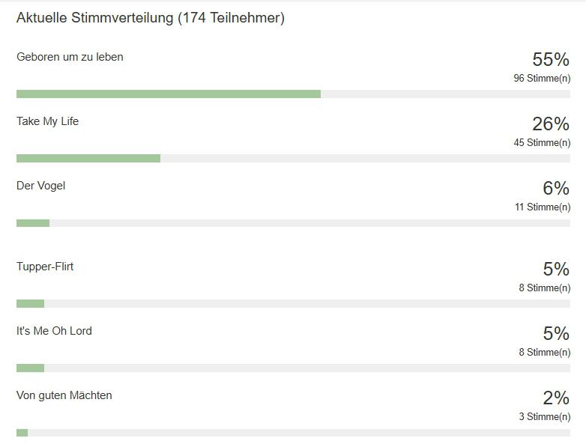586x447 pixels.
Task: Select the 'Der Vogel' option label
Action: tap(40, 186)
